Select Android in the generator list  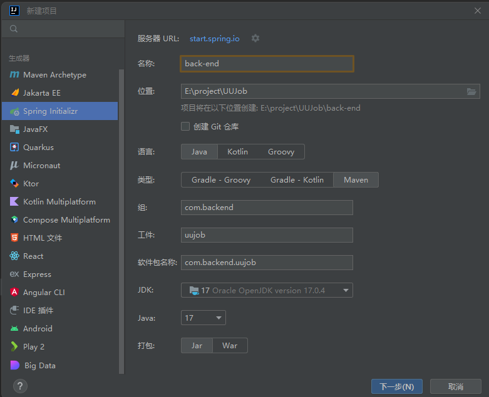point(38,329)
